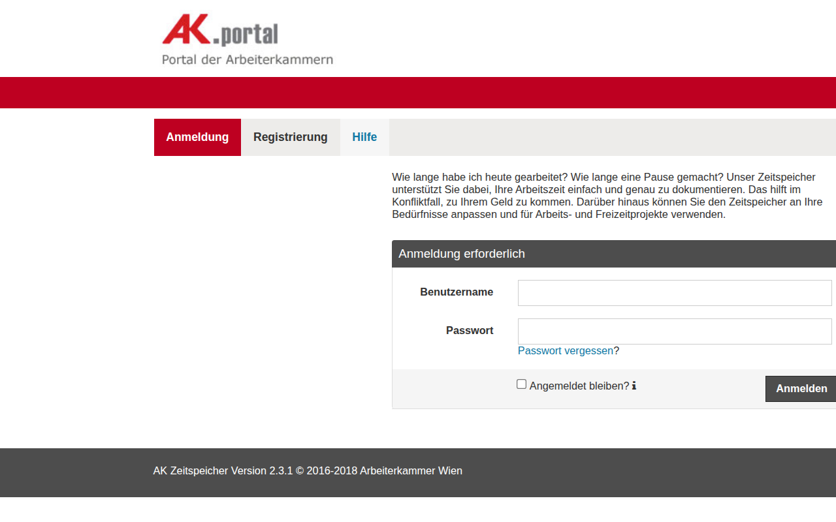Click the Hilfe navigation entry
Image resolution: width=836 pixels, height=522 pixels.
[364, 137]
